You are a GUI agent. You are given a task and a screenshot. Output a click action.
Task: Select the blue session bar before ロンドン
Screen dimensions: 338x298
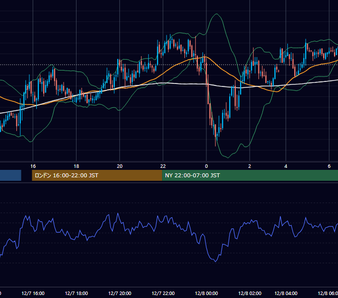10,175
